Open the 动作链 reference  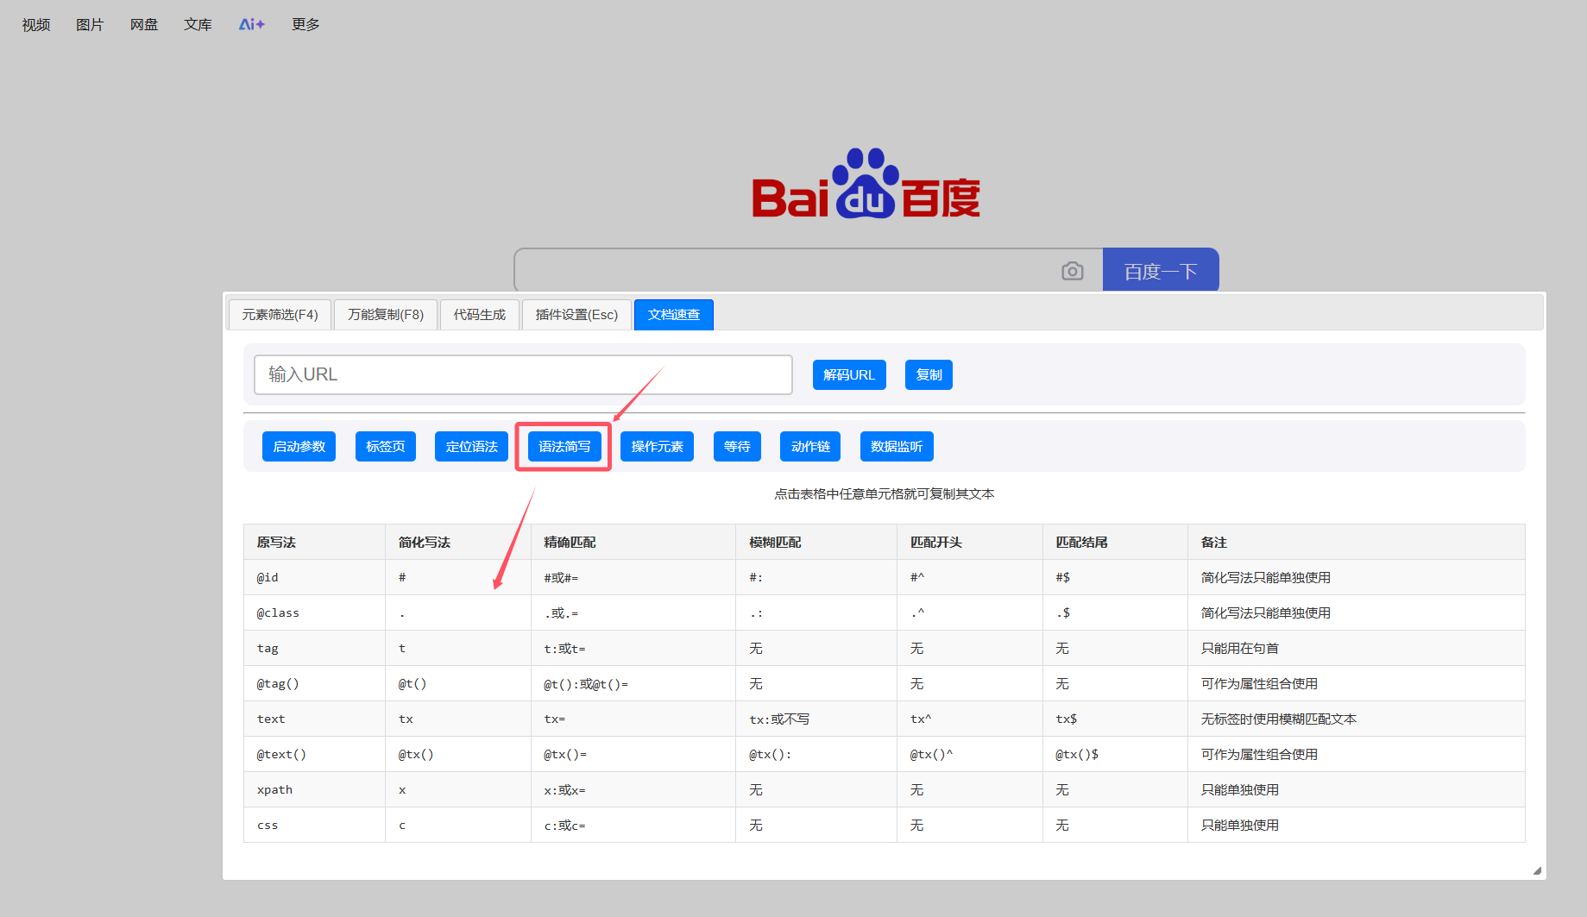810,446
